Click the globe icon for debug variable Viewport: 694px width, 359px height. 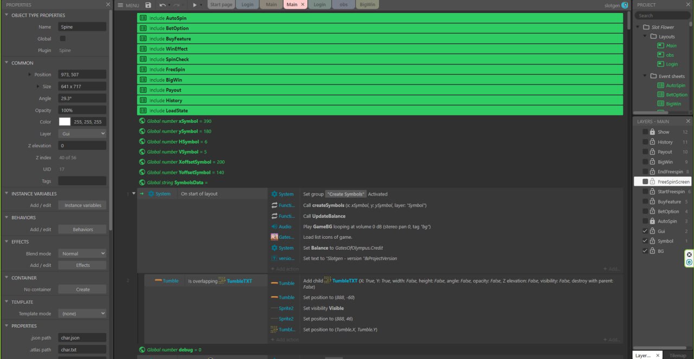(x=142, y=350)
